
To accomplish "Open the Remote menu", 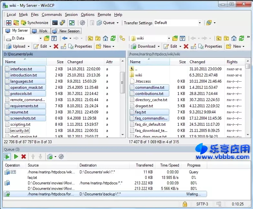I will tap(104, 15).
